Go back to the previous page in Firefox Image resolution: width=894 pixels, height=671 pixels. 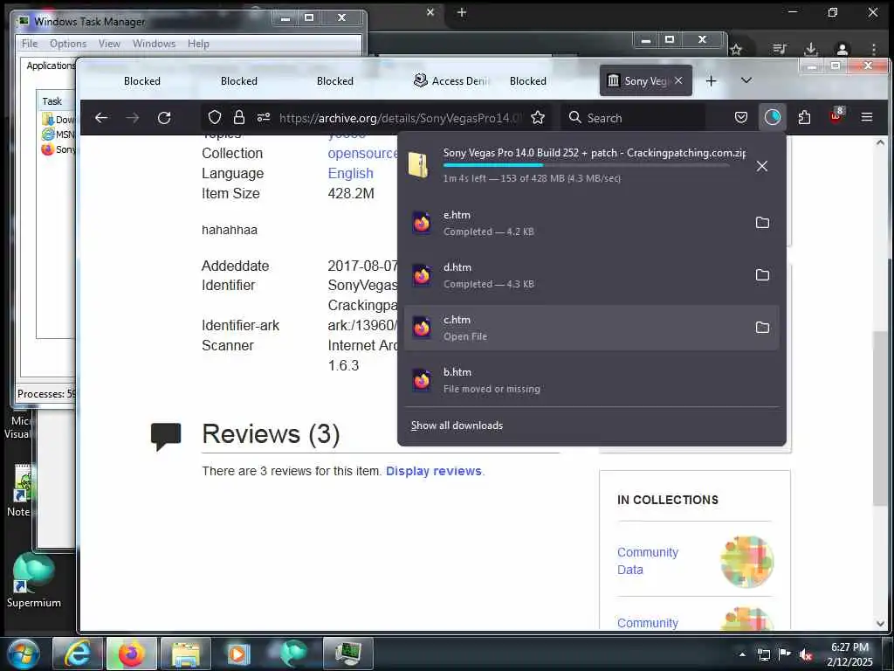pos(101,118)
